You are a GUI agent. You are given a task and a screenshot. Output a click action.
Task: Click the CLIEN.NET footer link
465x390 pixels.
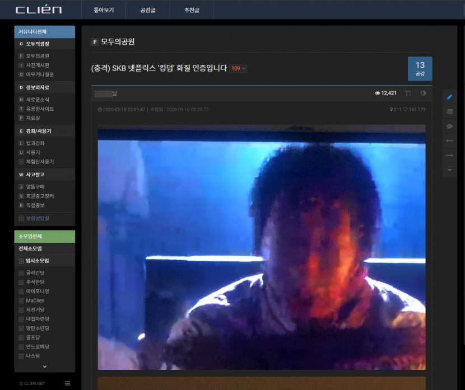(32, 383)
